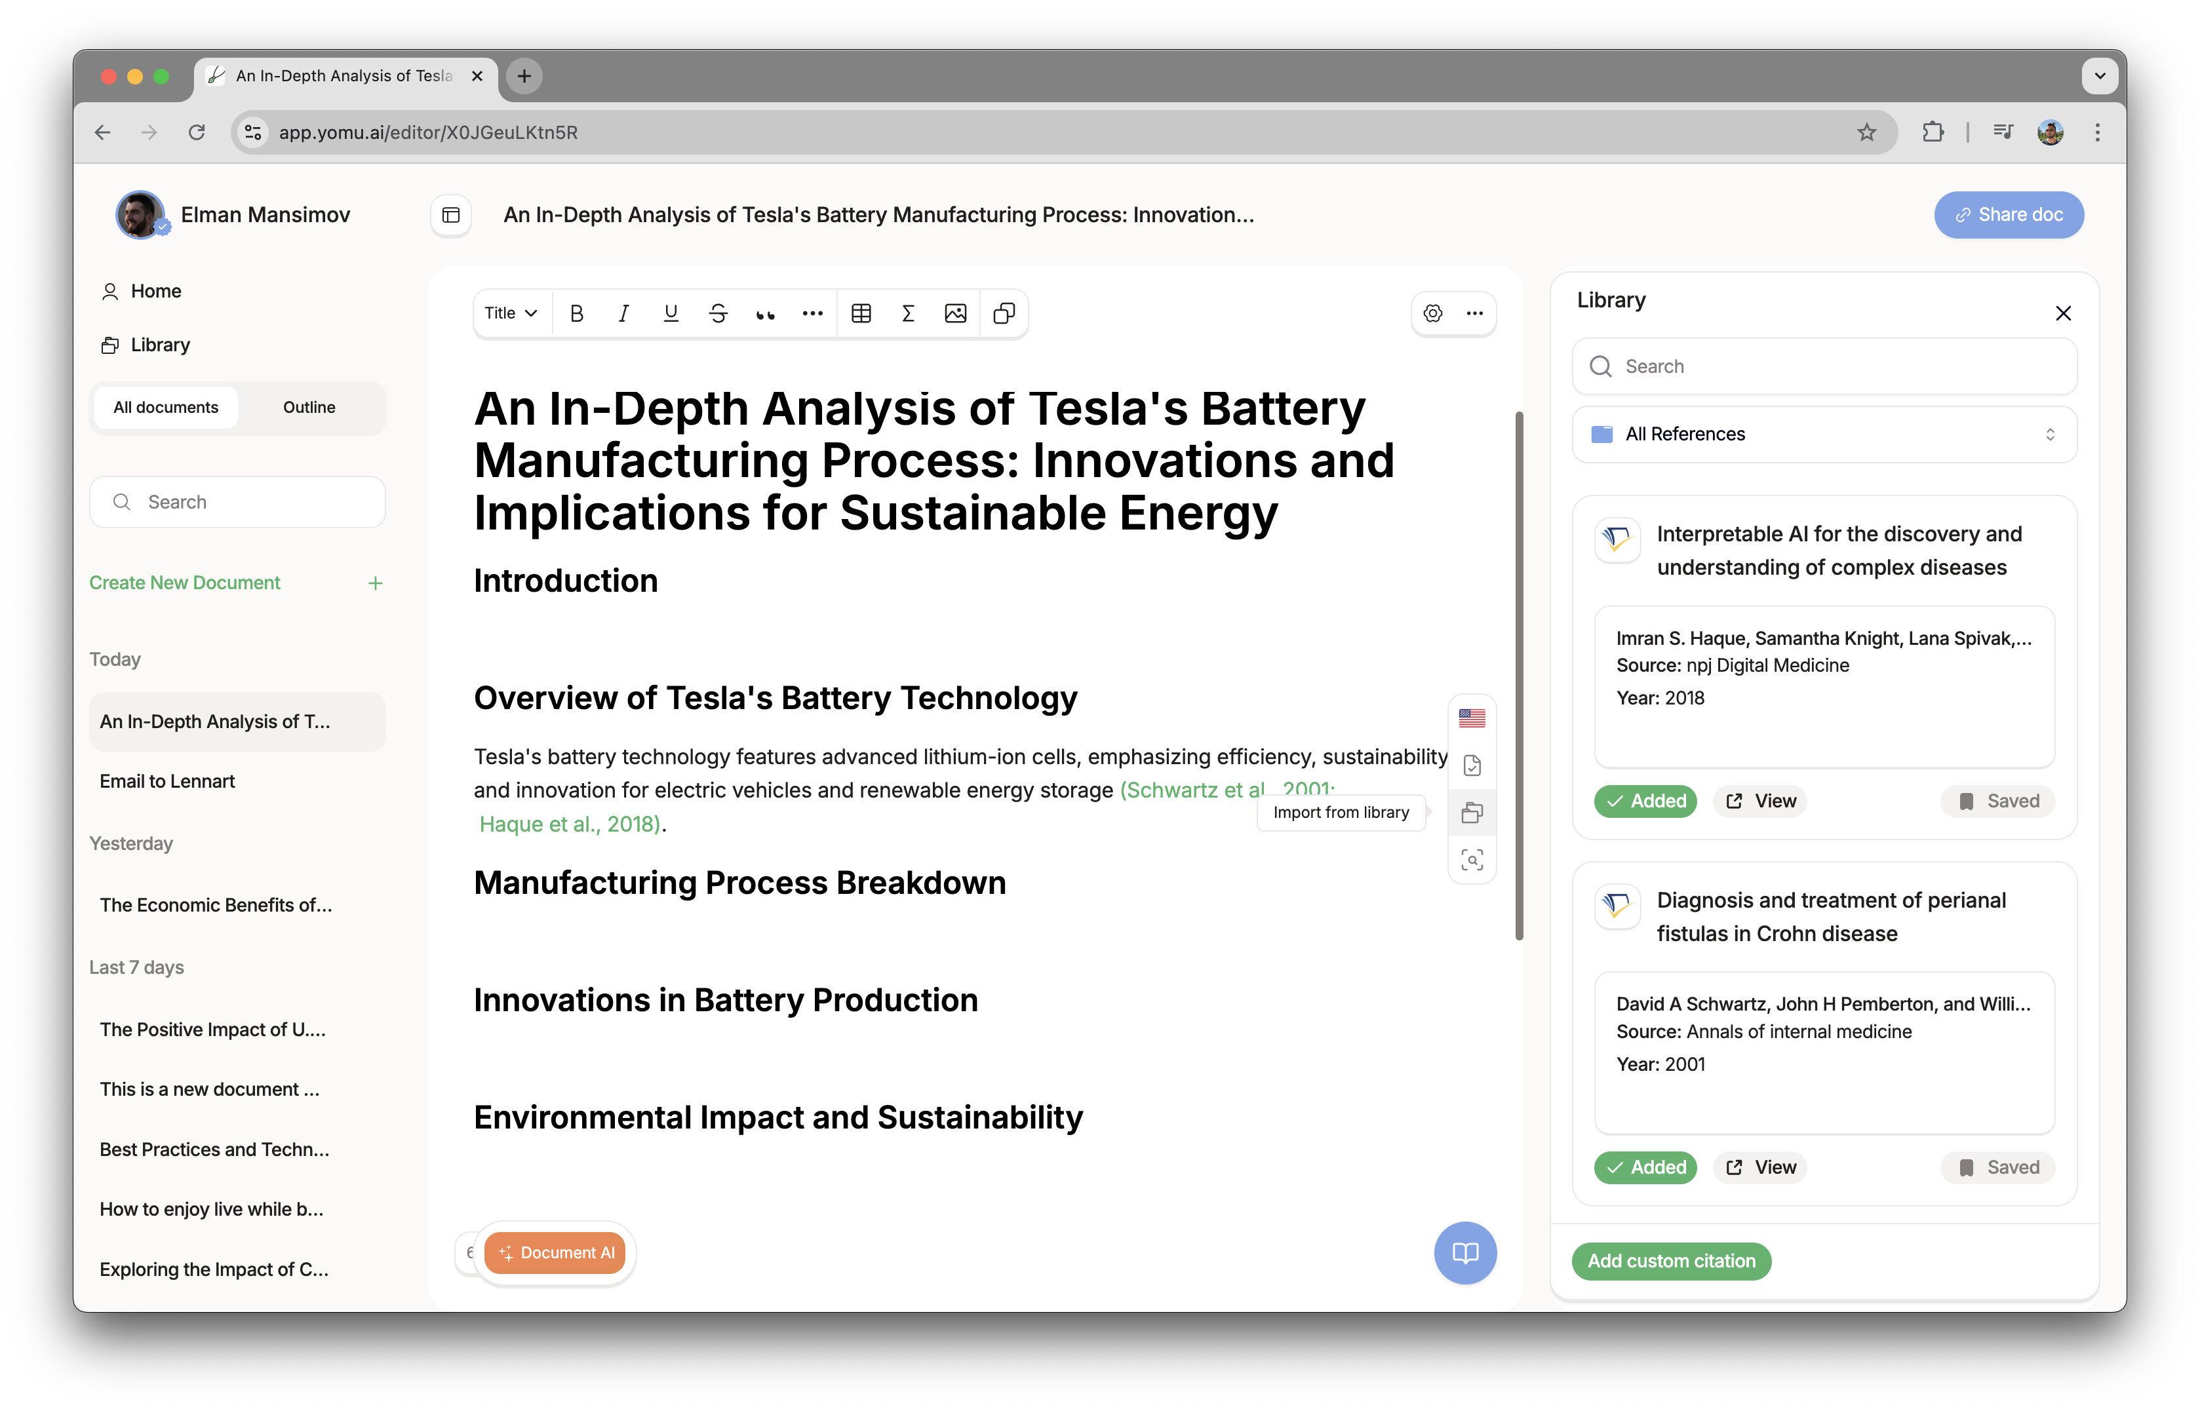
Task: Open the Library sidebar menu item
Action: (160, 345)
